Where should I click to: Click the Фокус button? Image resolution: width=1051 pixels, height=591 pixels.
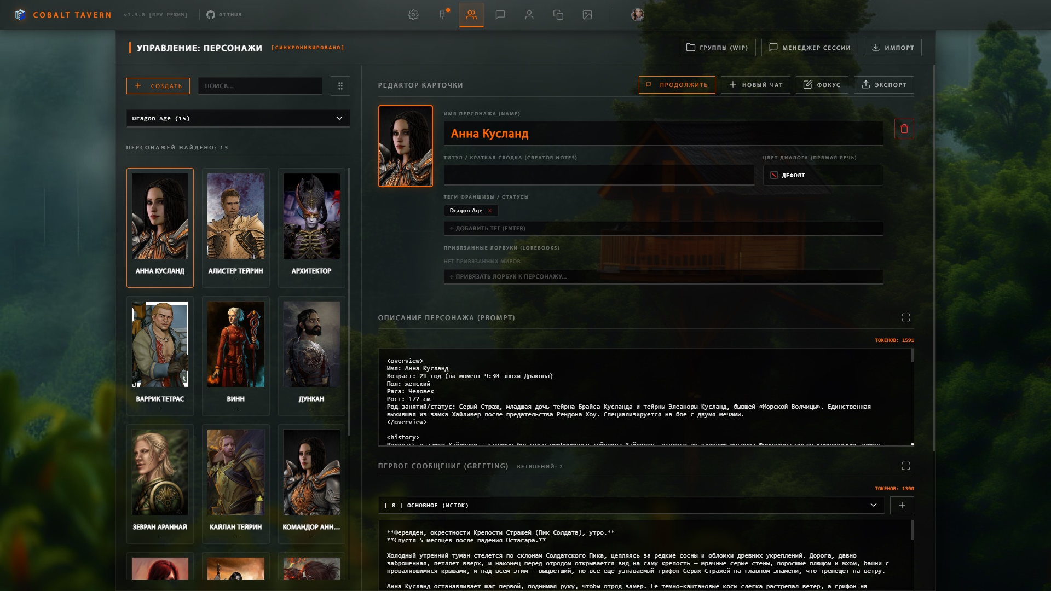click(x=822, y=85)
